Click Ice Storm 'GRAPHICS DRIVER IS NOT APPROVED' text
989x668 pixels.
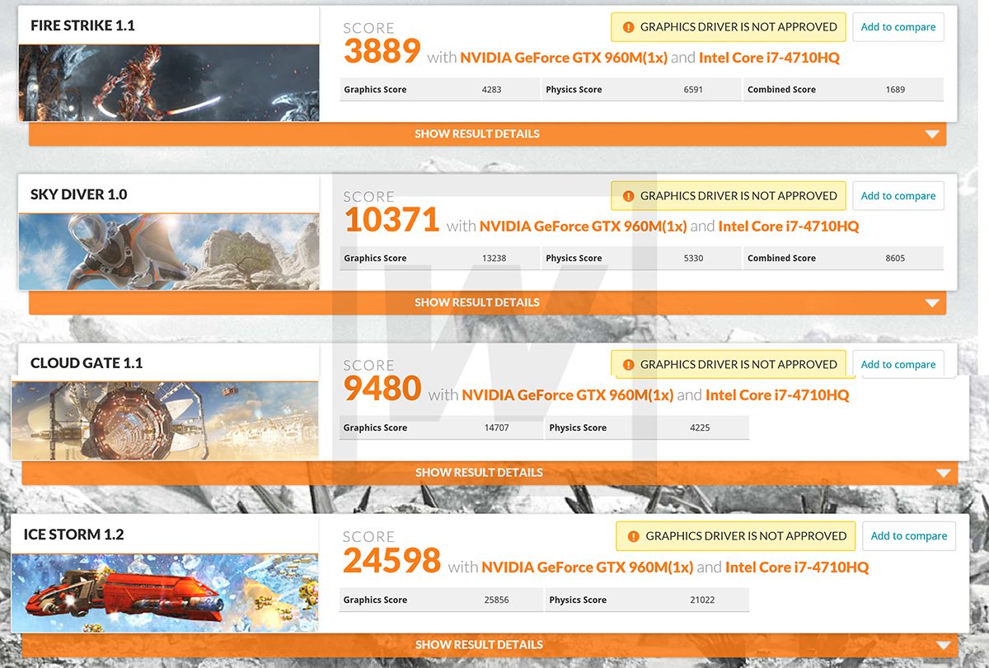pos(746,536)
